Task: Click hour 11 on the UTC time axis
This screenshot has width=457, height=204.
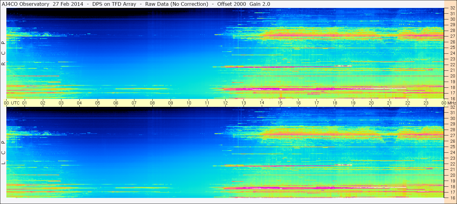Action: click(x=207, y=103)
